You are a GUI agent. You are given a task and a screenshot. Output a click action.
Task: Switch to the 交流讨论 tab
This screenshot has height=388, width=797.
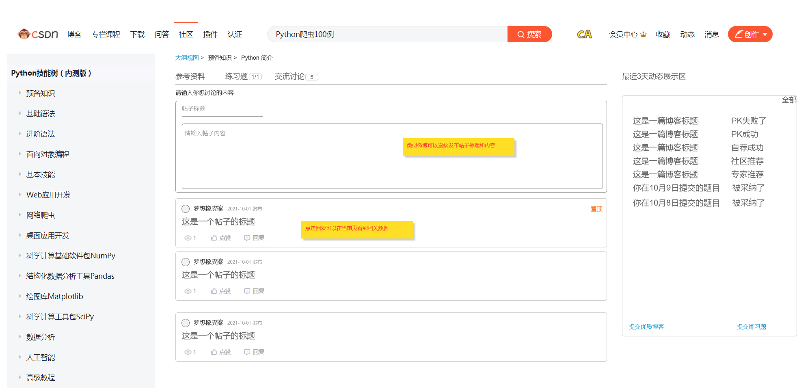296,76
